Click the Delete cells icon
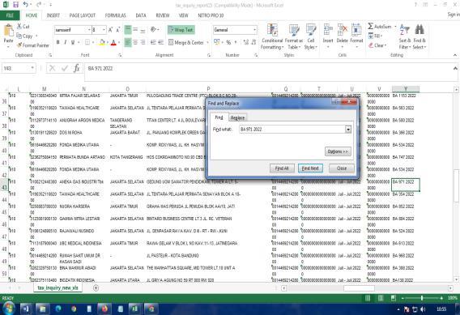 point(342,30)
